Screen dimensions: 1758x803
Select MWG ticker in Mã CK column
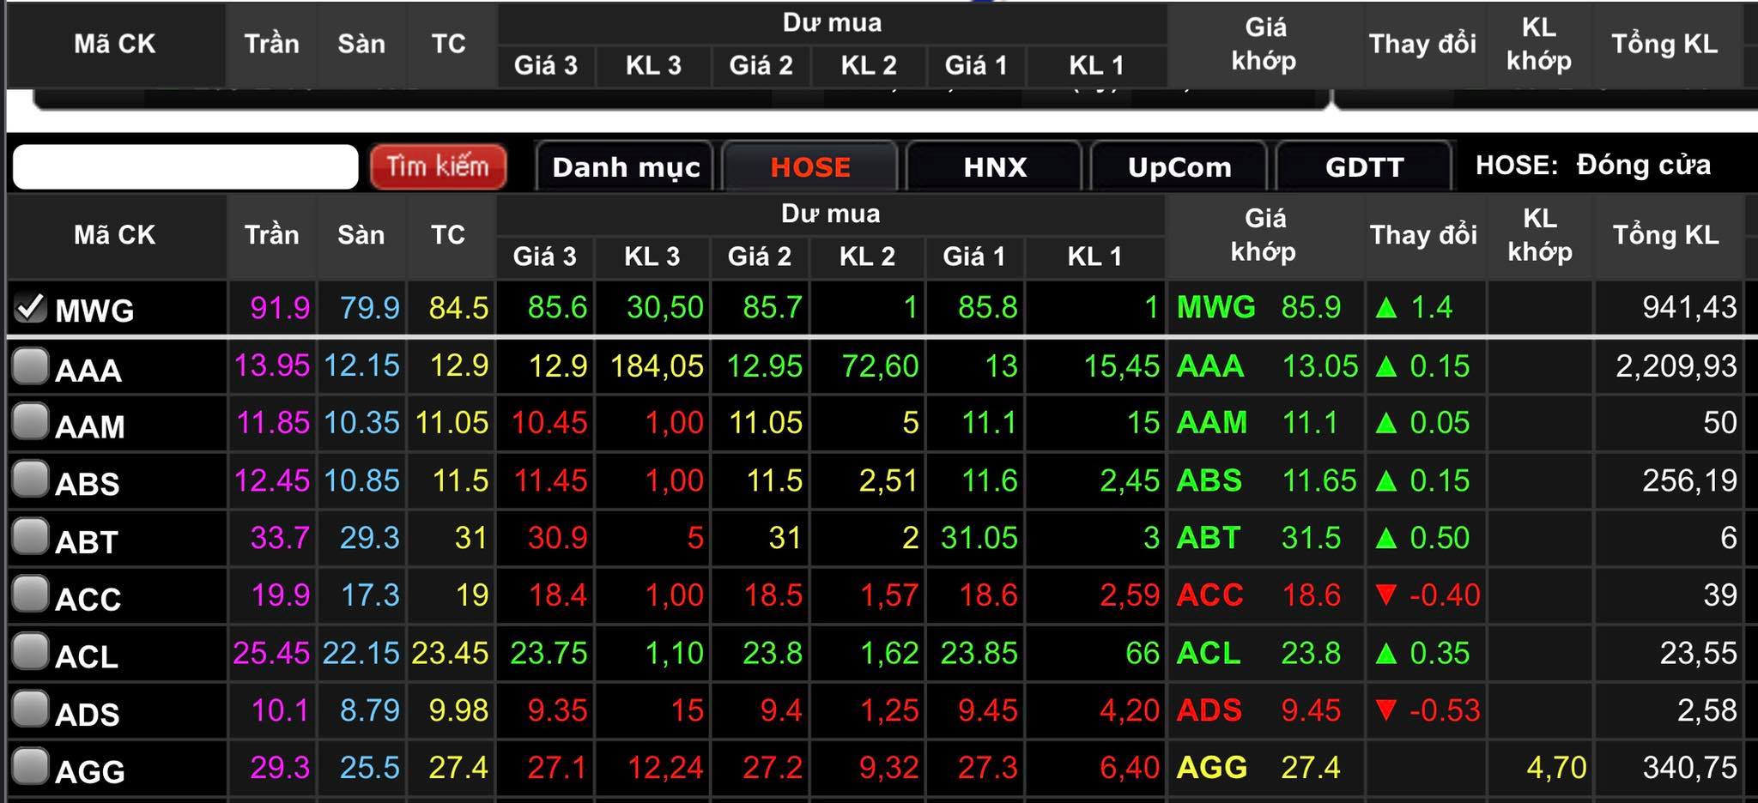94,311
